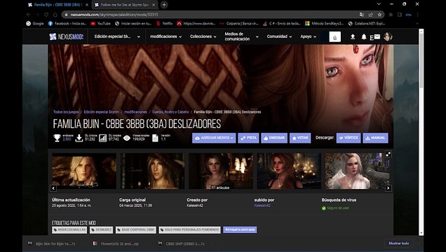Image resolution: width=446 pixels, height=252 pixels.
Task: Open the white-haired character thumbnail
Action: click(357, 171)
